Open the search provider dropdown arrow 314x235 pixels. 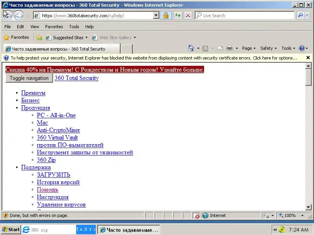pos(307,15)
